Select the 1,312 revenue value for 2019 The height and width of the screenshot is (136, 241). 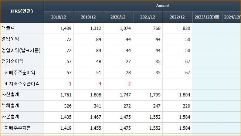[96, 28]
